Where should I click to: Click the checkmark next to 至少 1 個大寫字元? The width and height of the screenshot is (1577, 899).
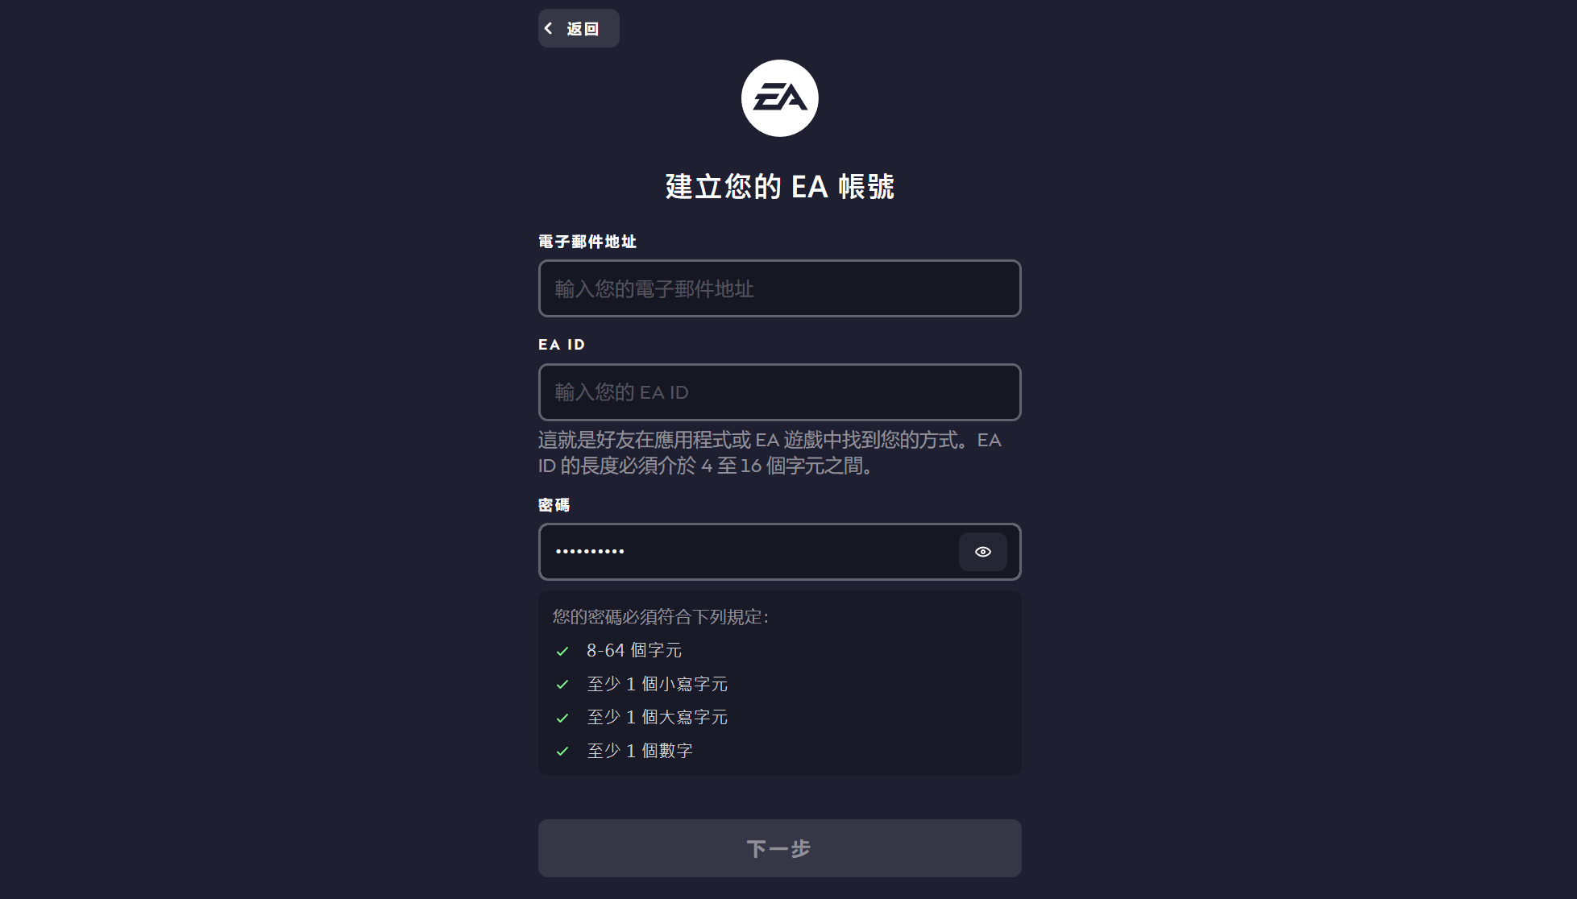click(x=562, y=717)
